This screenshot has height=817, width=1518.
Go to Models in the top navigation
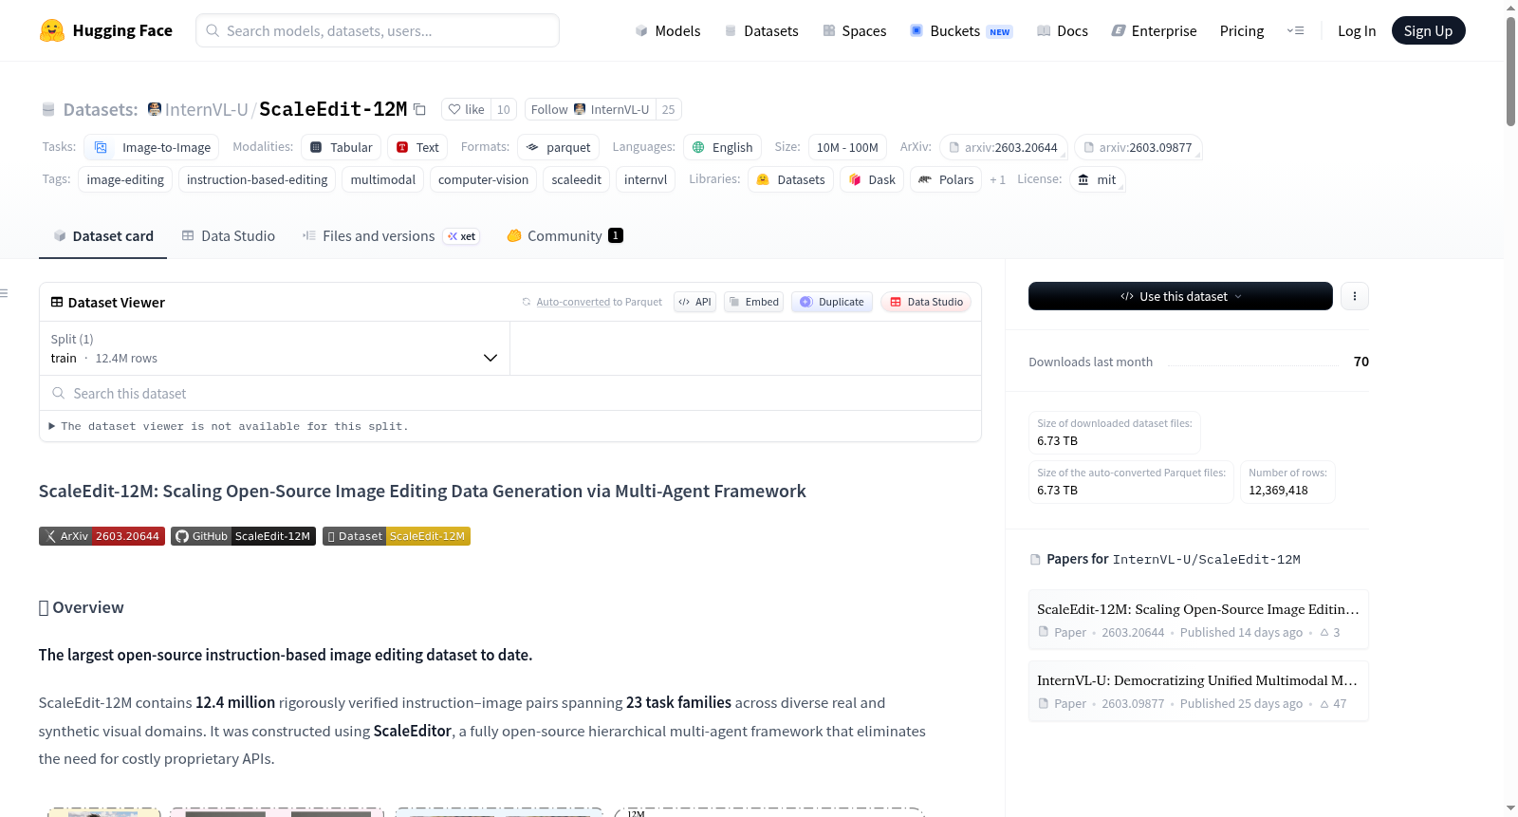pos(668,30)
